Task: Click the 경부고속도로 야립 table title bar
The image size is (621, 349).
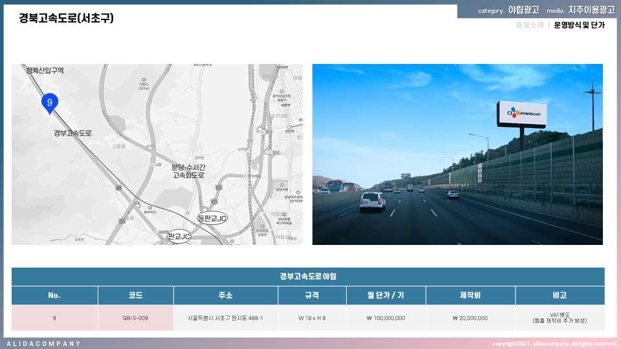Action: [x=308, y=277]
